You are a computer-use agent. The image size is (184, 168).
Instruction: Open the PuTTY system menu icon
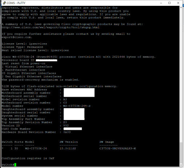pyautogui.click(x=4, y=3)
